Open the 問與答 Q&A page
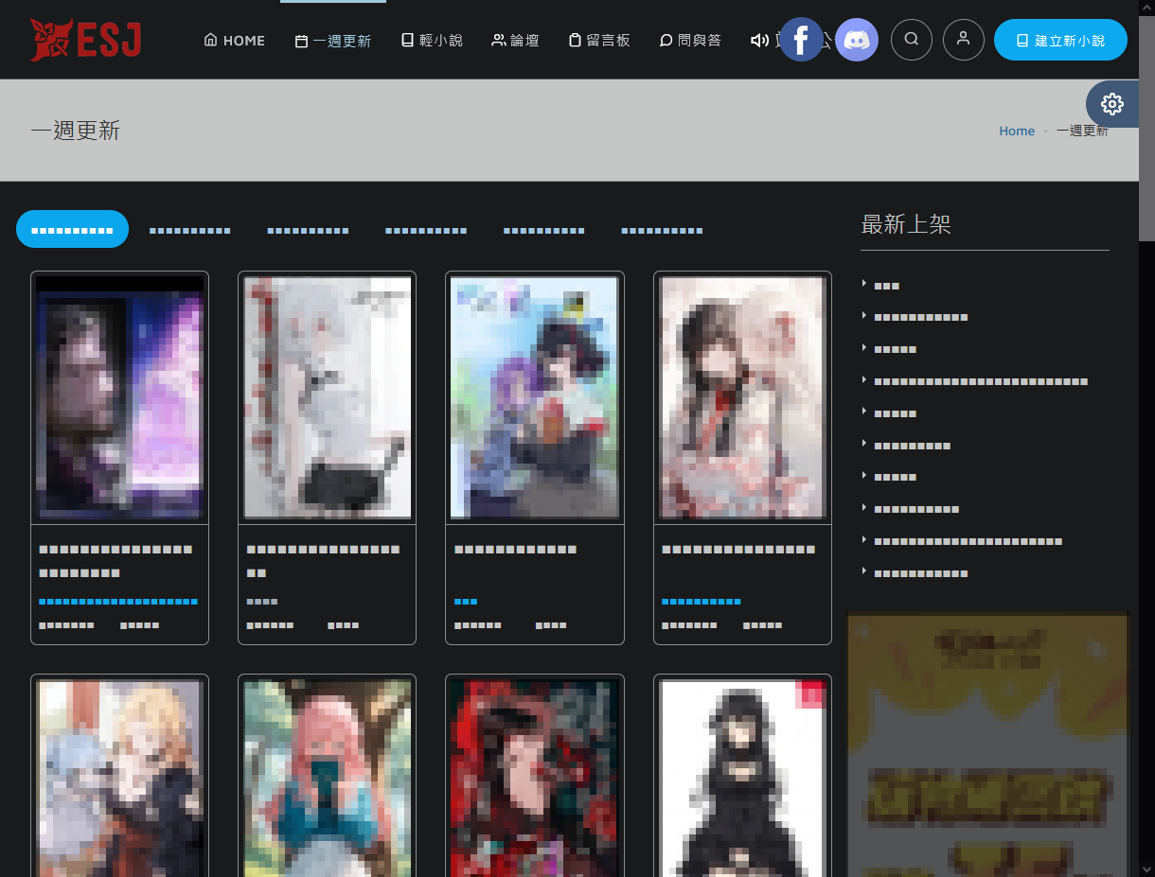The height and width of the screenshot is (877, 1155). click(x=690, y=41)
